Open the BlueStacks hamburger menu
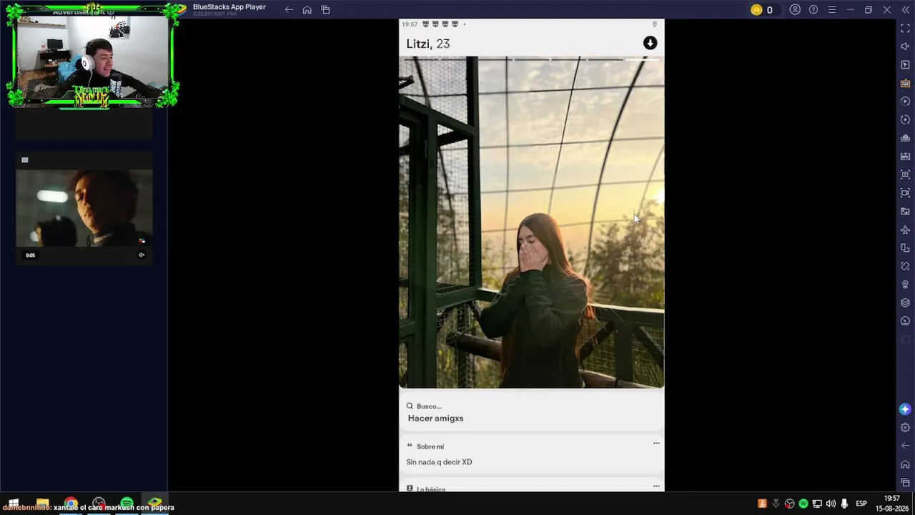Image resolution: width=915 pixels, height=515 pixels. point(832,10)
